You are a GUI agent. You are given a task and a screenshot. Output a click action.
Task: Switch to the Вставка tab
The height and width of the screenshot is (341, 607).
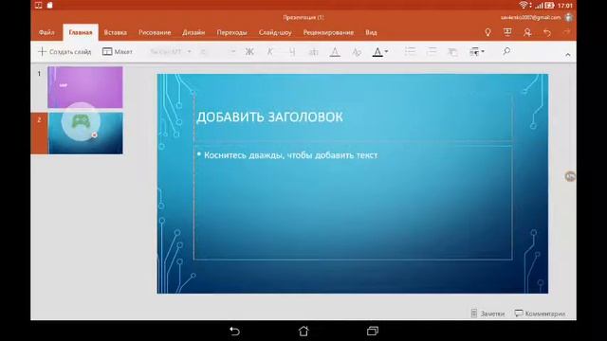pos(116,32)
